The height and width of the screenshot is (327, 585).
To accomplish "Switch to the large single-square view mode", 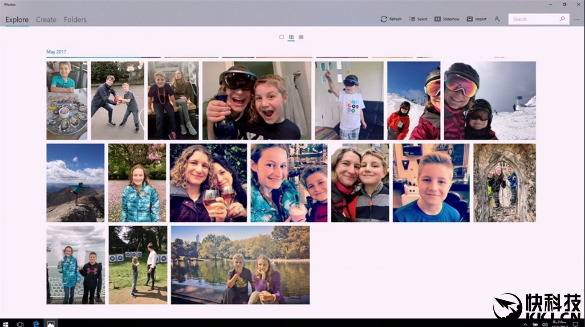I will click(281, 37).
